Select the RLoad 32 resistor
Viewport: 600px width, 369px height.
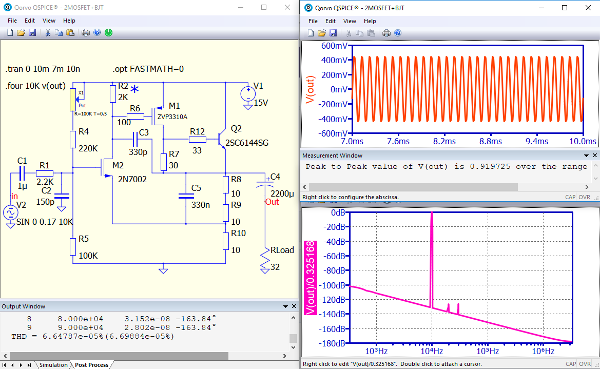pyautogui.click(x=265, y=259)
